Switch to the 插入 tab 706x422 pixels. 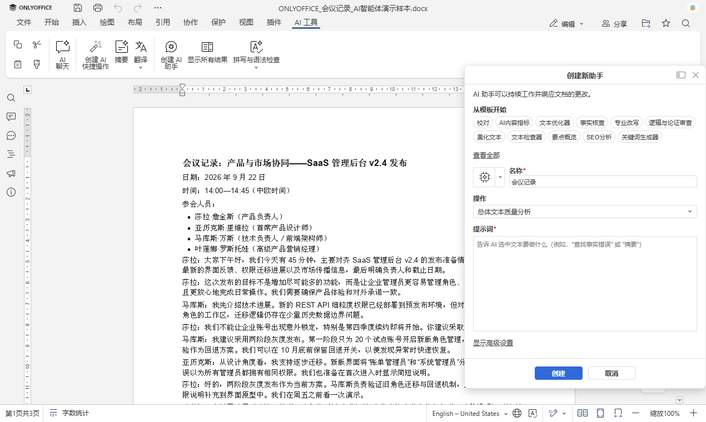click(x=79, y=22)
